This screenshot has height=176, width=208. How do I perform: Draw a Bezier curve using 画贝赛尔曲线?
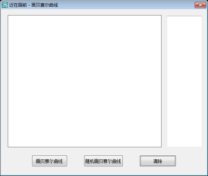(x=49, y=161)
